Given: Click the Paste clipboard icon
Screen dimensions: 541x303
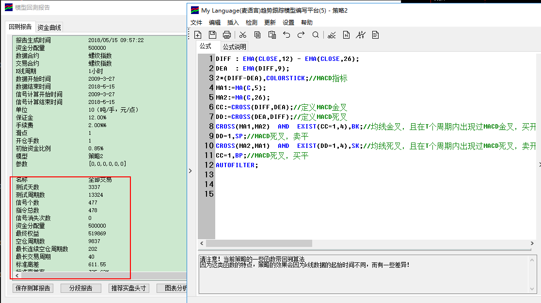Looking at the screenshot, I should click(x=272, y=35).
